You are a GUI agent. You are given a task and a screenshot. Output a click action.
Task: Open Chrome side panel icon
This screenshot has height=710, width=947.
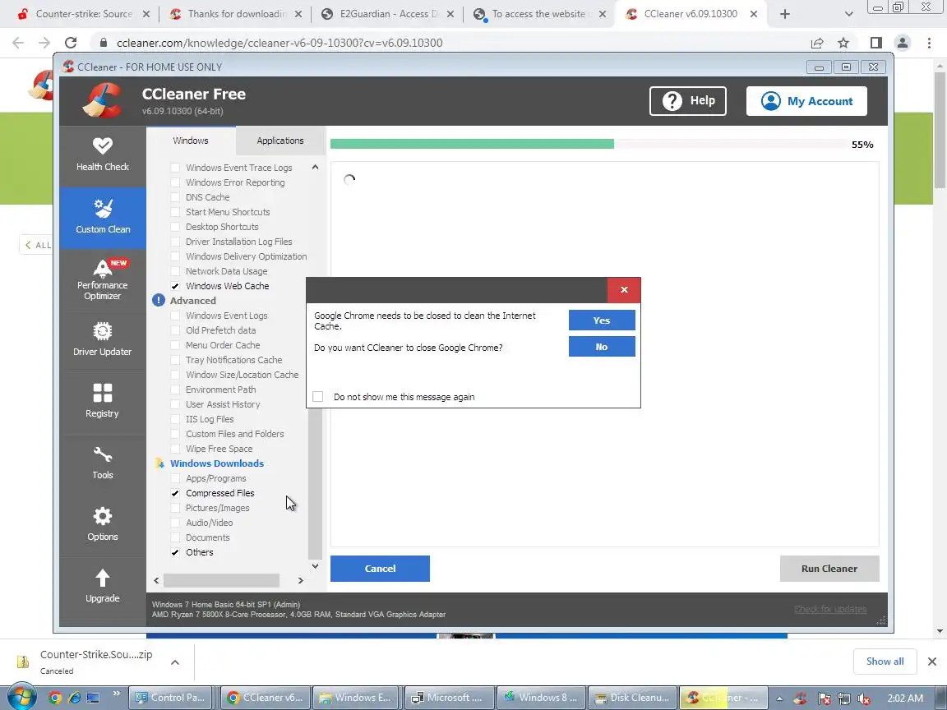[875, 42]
